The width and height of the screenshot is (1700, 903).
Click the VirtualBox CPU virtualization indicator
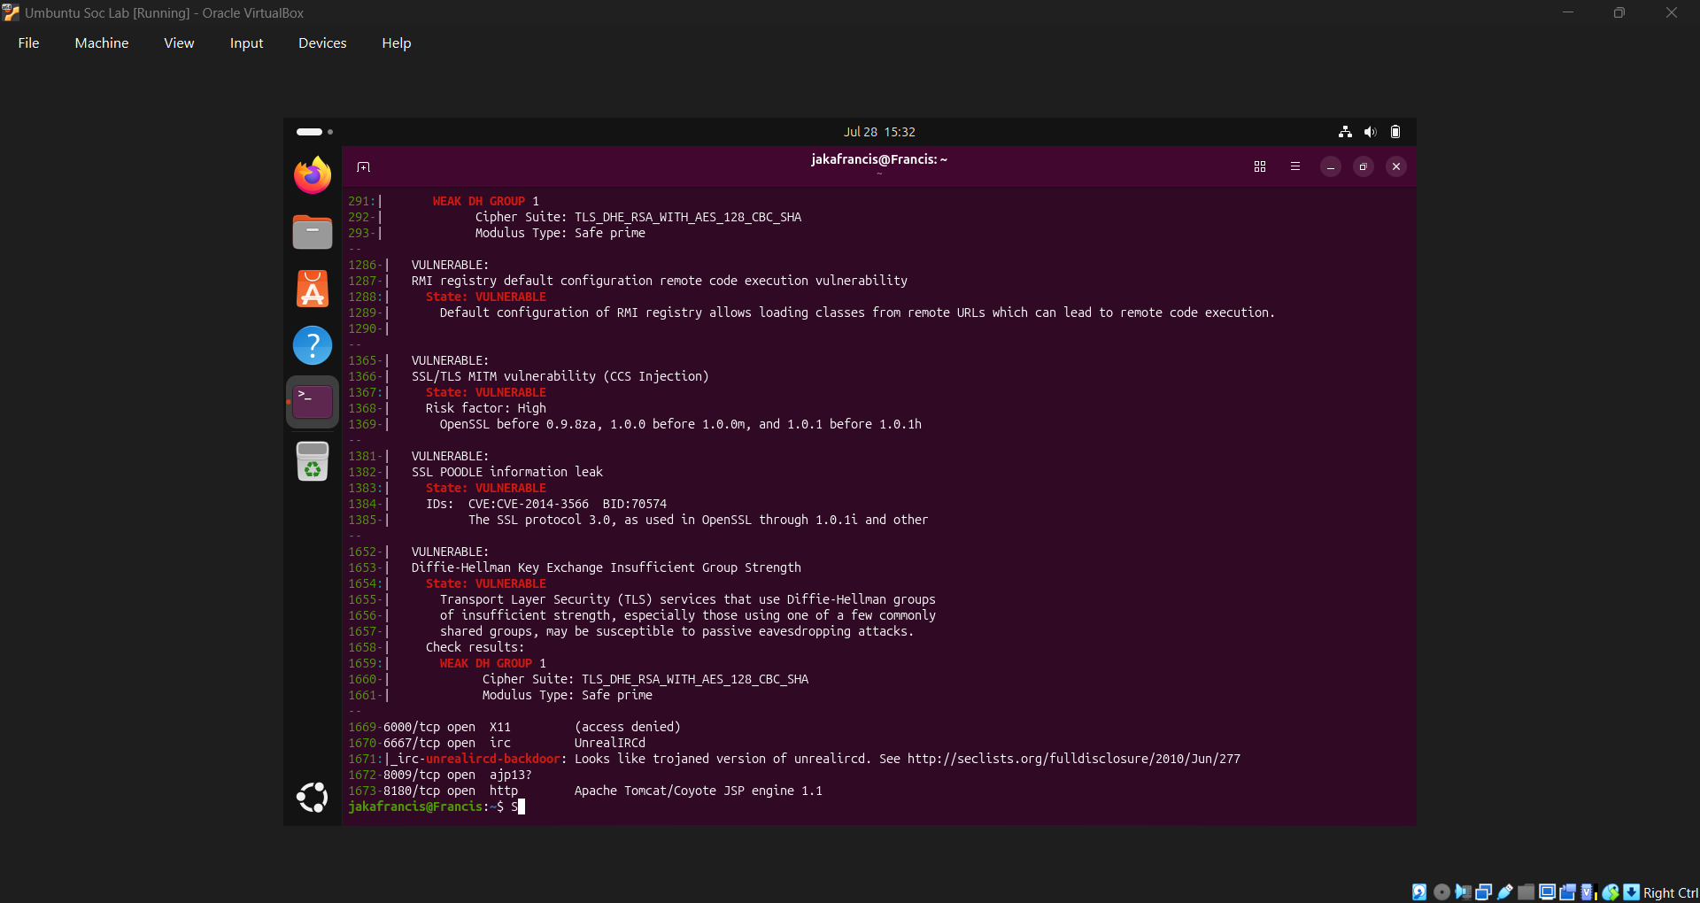click(1589, 892)
